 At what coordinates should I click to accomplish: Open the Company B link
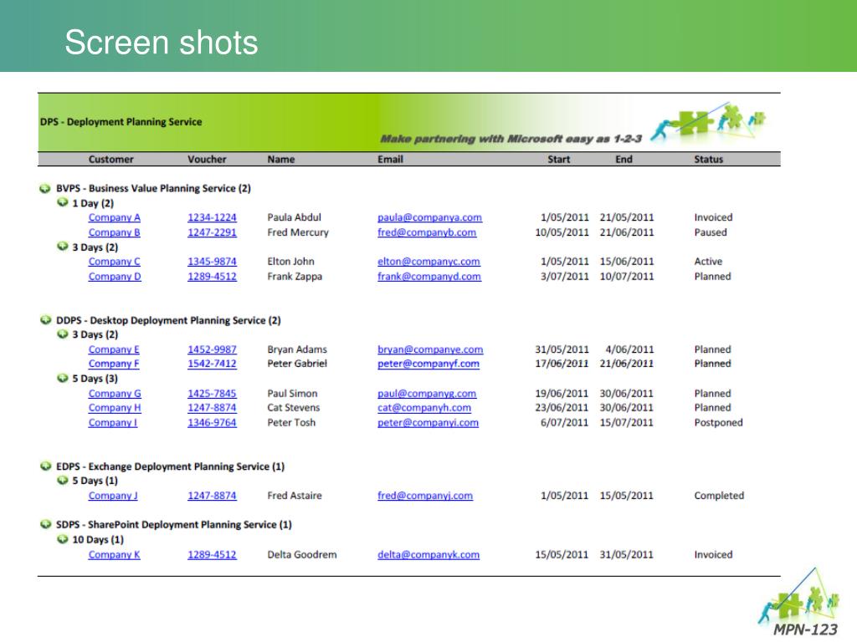pyautogui.click(x=114, y=232)
